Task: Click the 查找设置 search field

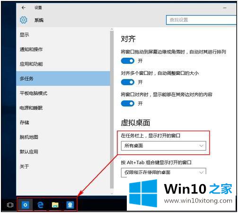Action: (x=202, y=20)
